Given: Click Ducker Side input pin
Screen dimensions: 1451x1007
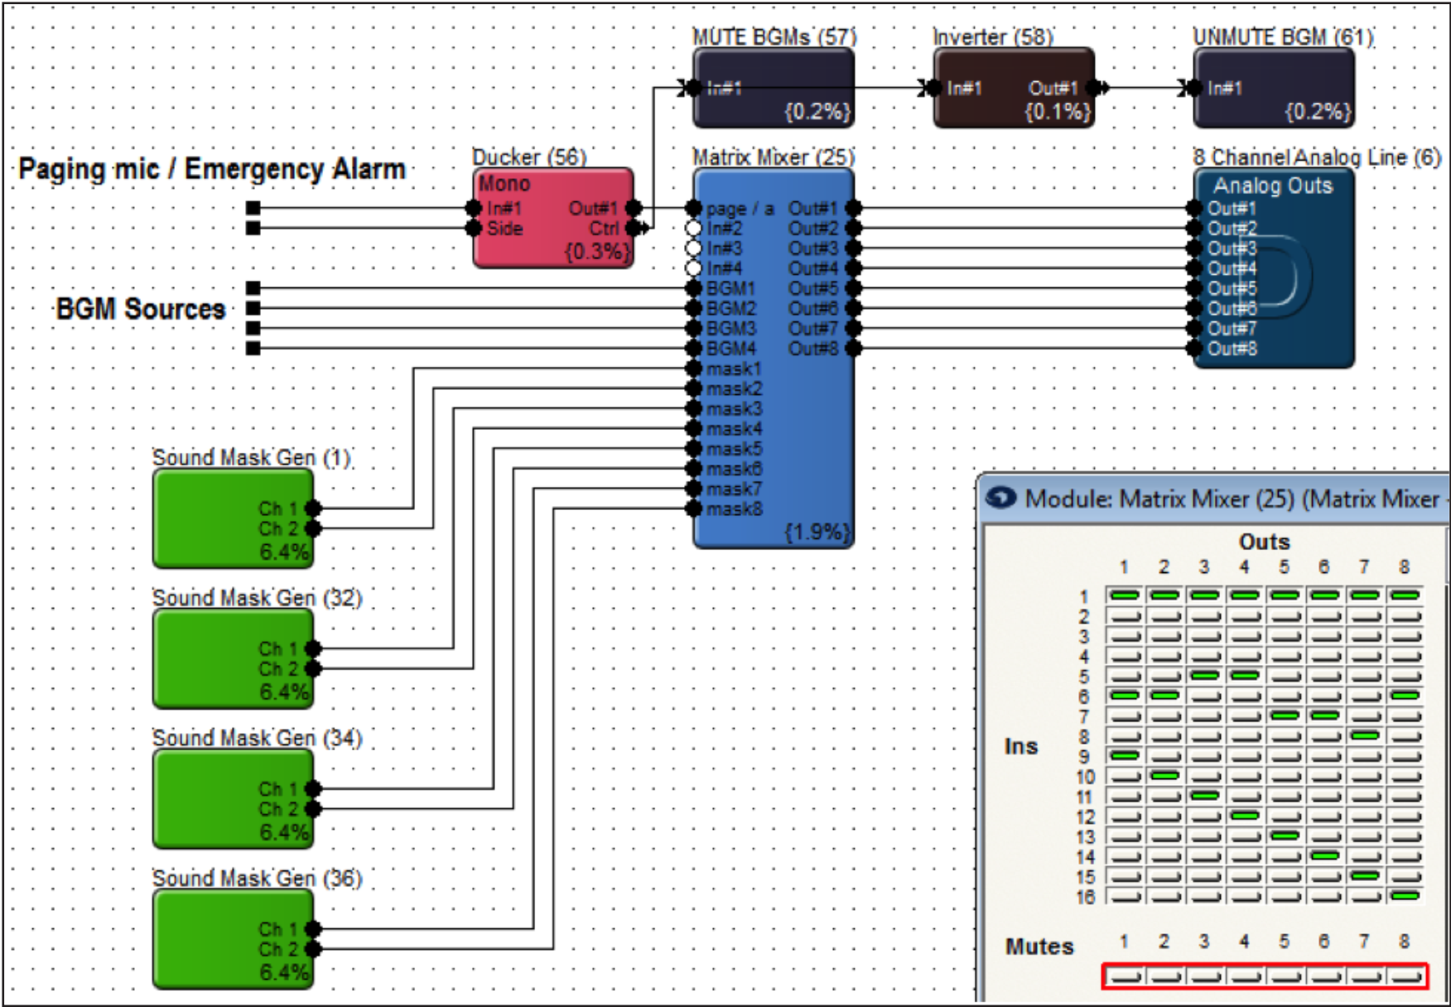Looking at the screenshot, I should click(474, 228).
